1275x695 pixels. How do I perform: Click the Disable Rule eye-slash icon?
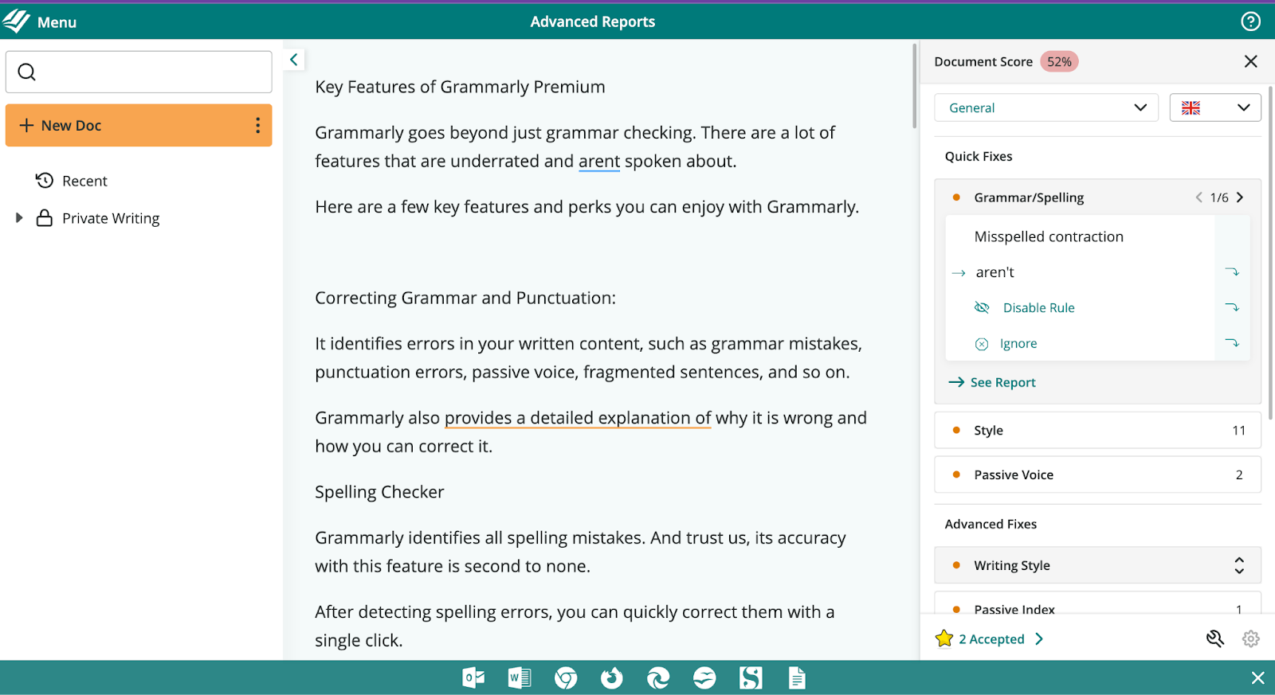pyautogui.click(x=982, y=307)
